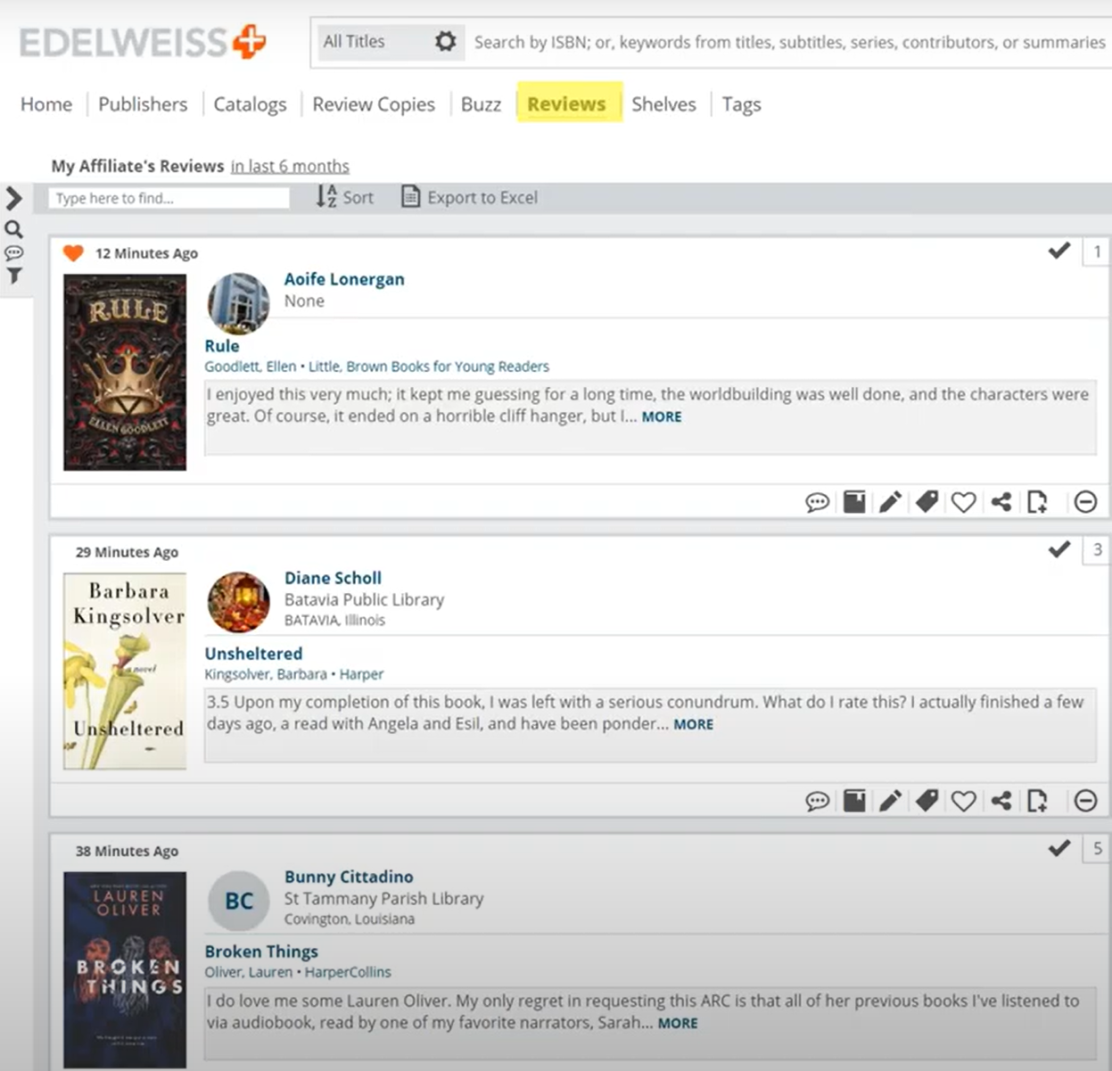The height and width of the screenshot is (1071, 1112).
Task: Click the pencil icon on the Unsheltered review
Action: click(x=890, y=801)
